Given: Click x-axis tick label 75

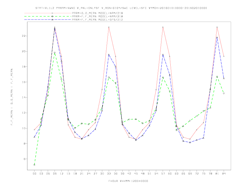Looking at the screenshot, I should tap(204, 174).
